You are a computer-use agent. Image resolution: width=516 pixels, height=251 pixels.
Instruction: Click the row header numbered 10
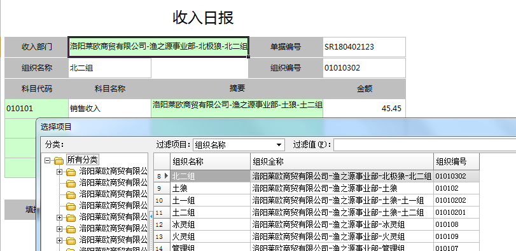click(x=162, y=200)
